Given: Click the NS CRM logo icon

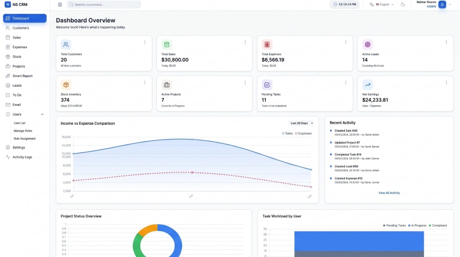Looking at the screenshot, I should (7, 5).
